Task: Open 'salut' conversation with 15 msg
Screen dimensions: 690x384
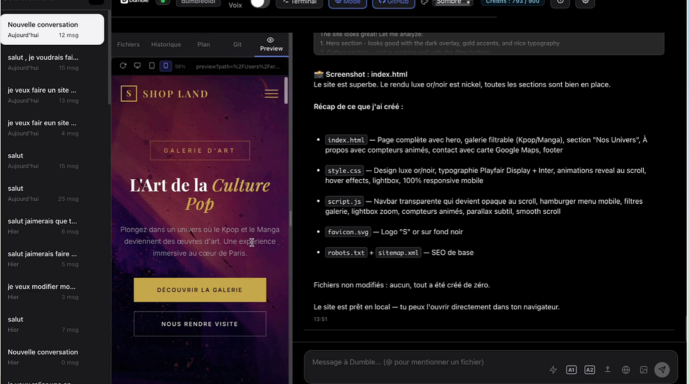Action: pyautogui.click(x=53, y=161)
